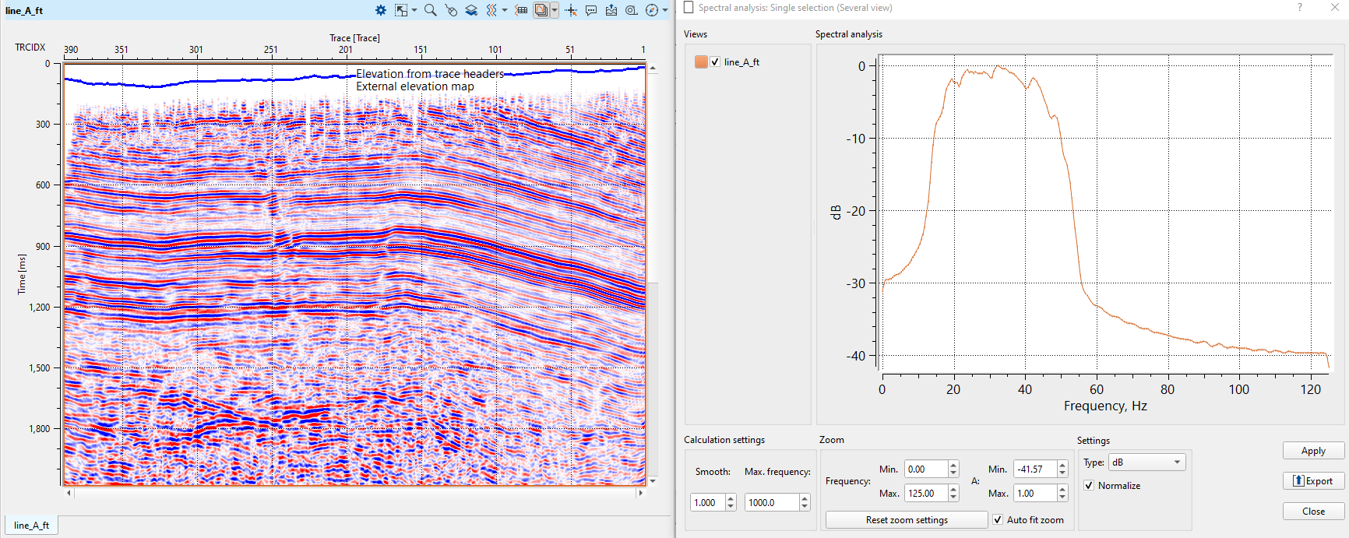Open the settings gear in seismic toolbar
The image size is (1349, 538).
coord(381,10)
